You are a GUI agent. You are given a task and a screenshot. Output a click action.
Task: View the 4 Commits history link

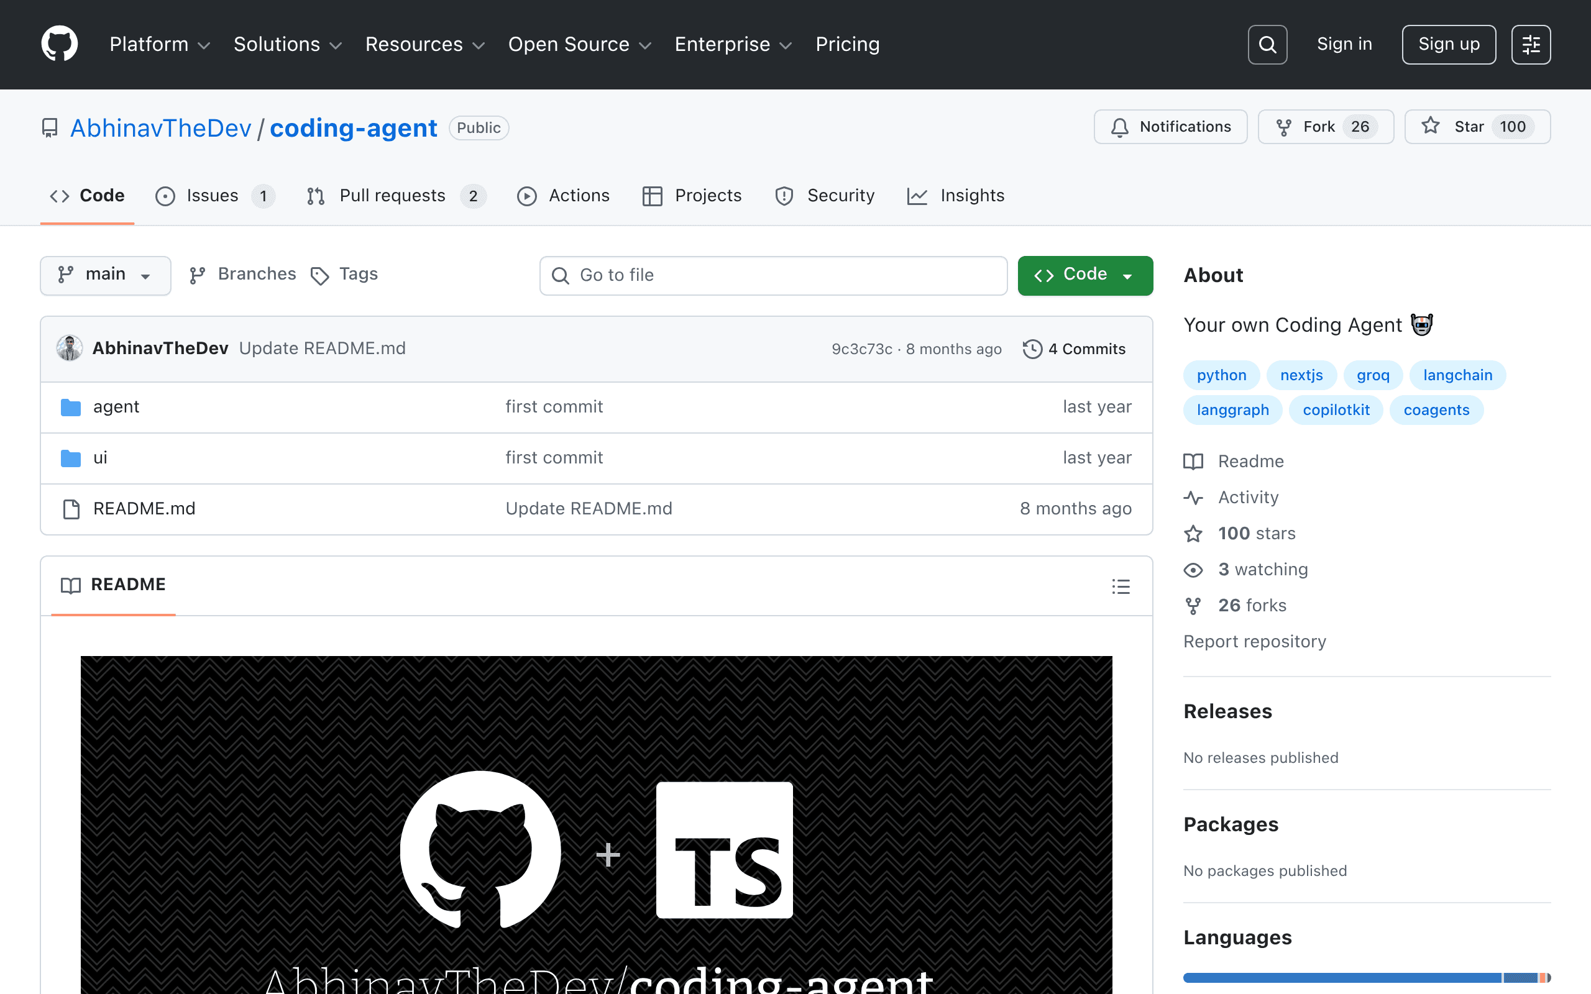click(1075, 349)
